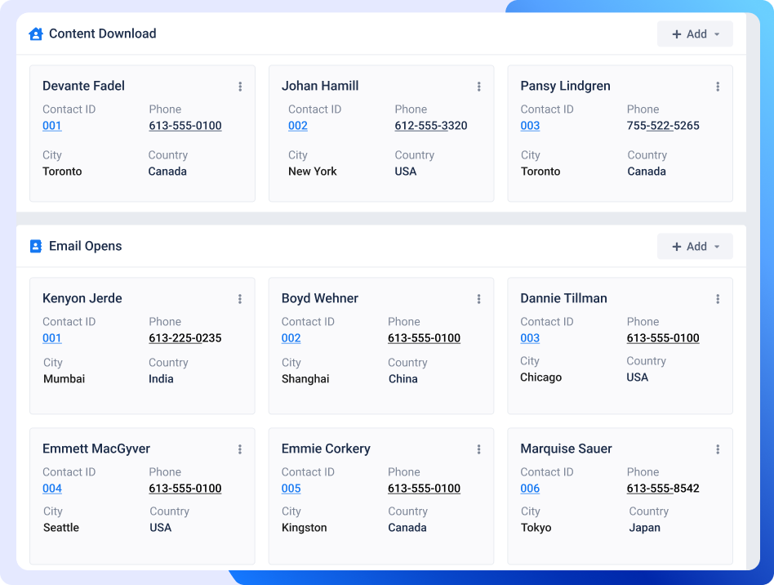
Task: Click Emmie Corkery's phone number
Action: (424, 488)
